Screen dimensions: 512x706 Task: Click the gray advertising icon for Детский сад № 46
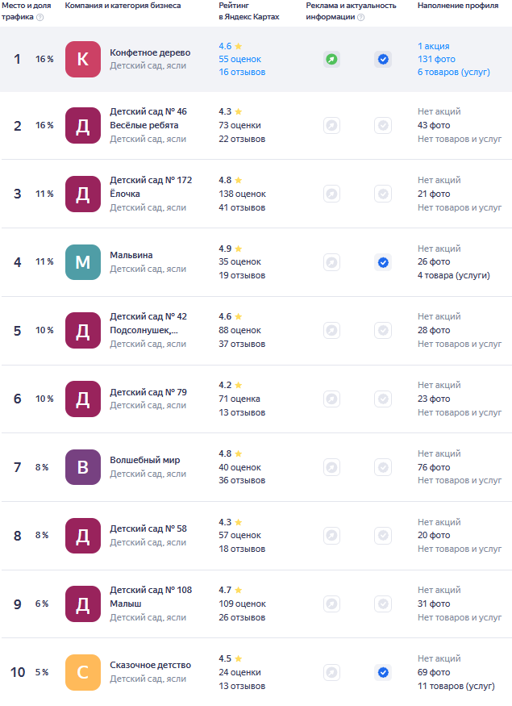(x=331, y=125)
